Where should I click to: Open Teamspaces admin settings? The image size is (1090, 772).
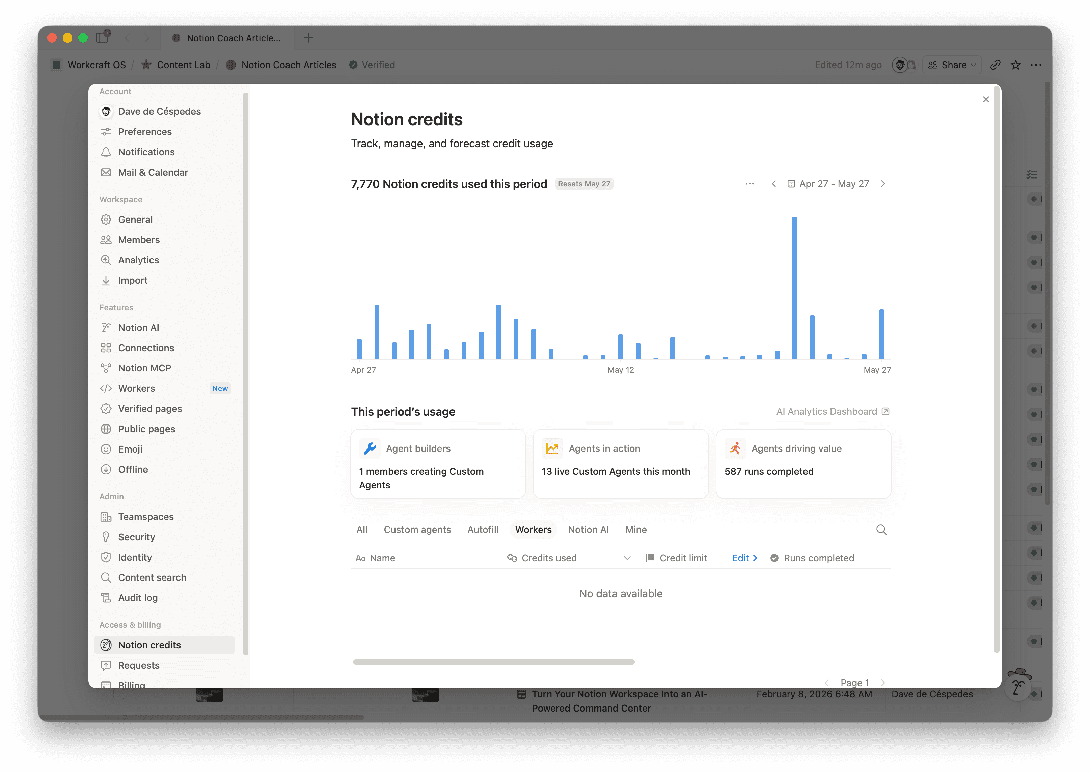164,517
